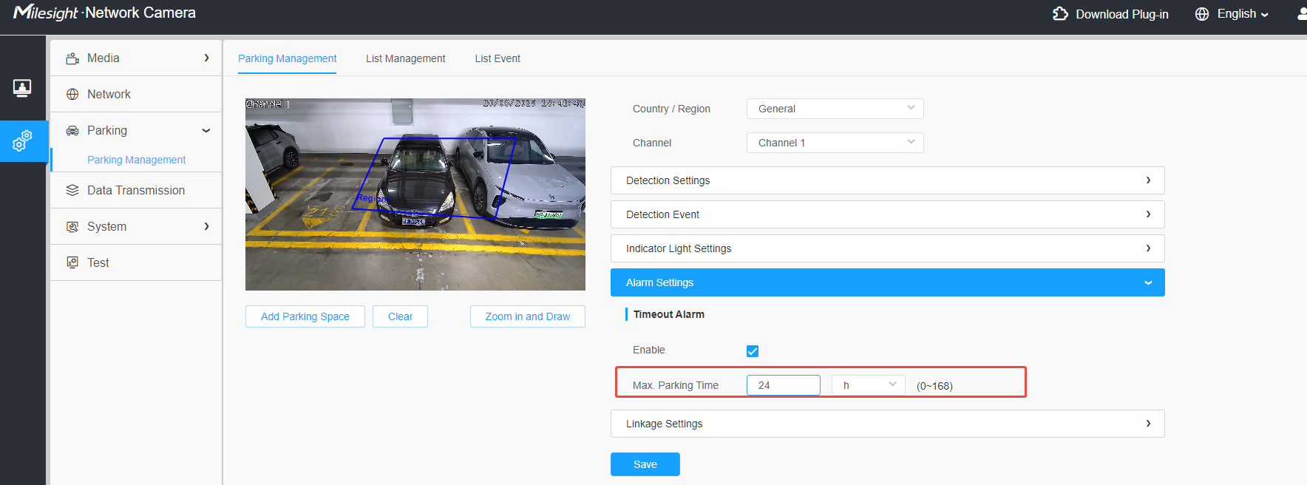Expand the Detection Settings section
This screenshot has height=485, width=1307.
pos(888,180)
